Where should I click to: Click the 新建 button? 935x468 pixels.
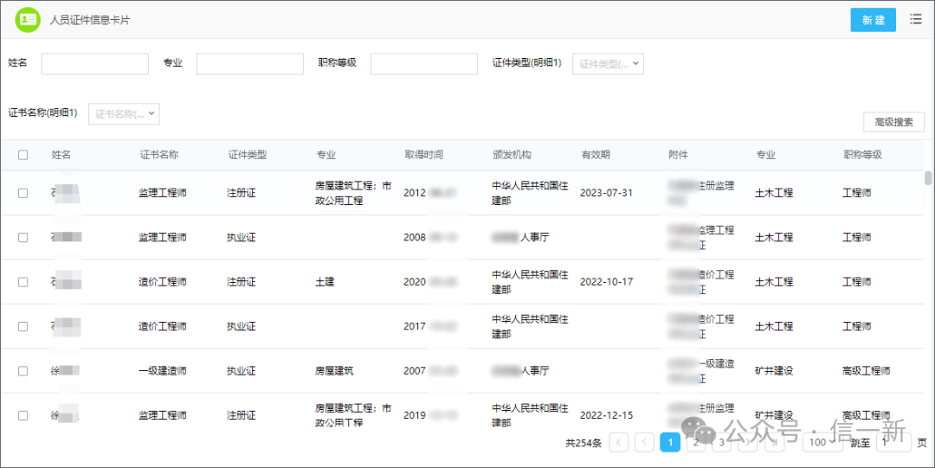873,20
